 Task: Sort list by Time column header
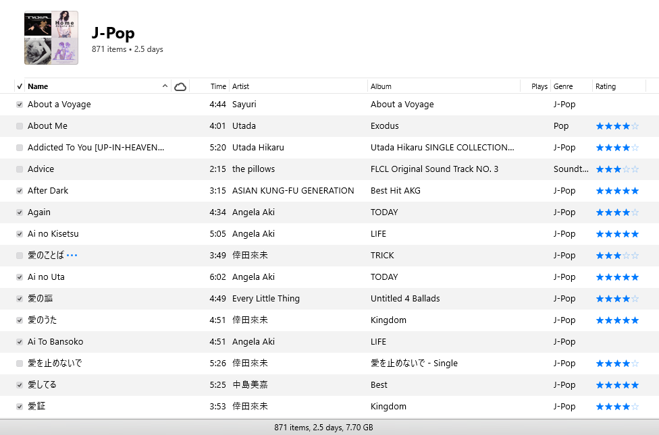click(218, 86)
